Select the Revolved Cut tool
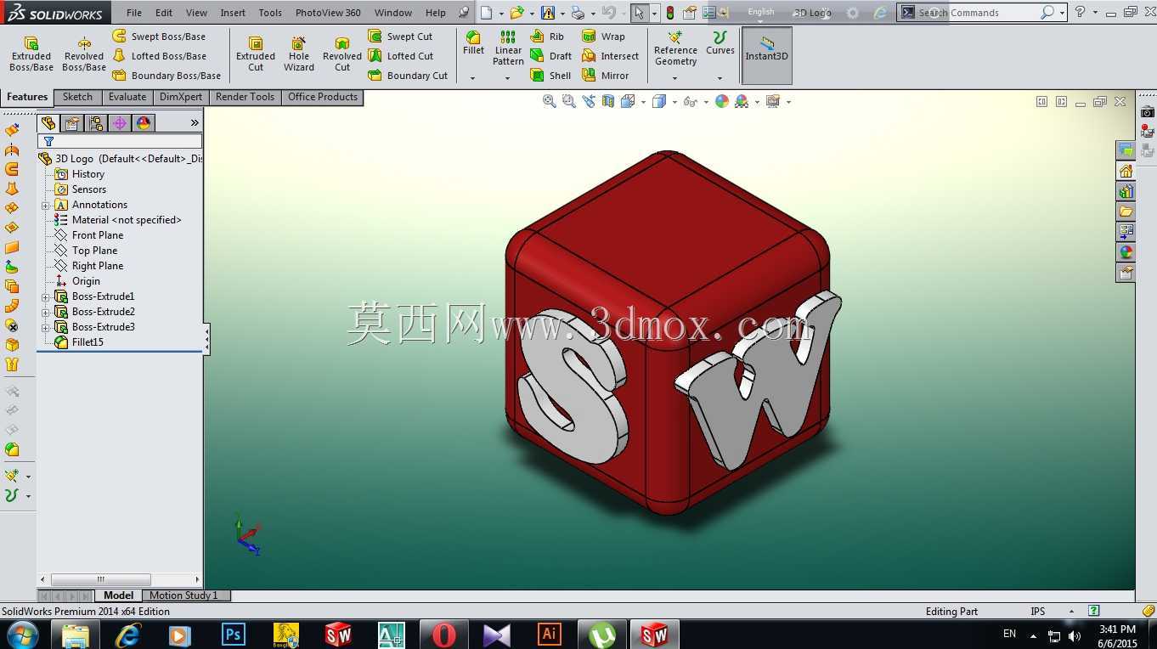 (342, 54)
